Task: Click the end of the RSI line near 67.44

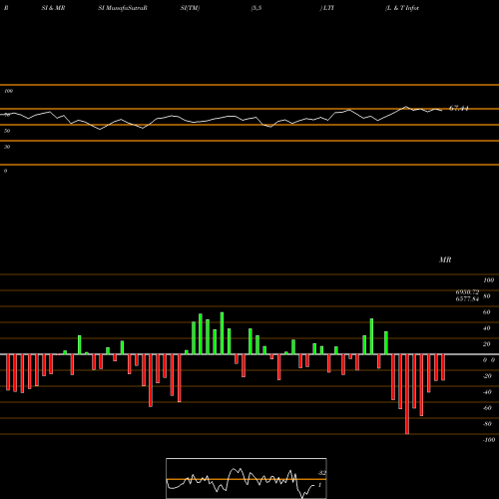Action: [x=441, y=110]
